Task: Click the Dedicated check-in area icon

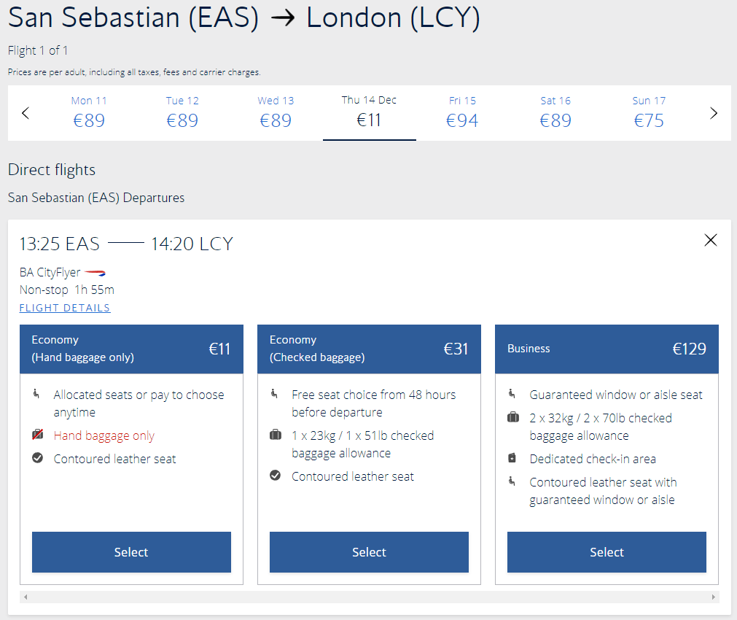Action: [512, 458]
